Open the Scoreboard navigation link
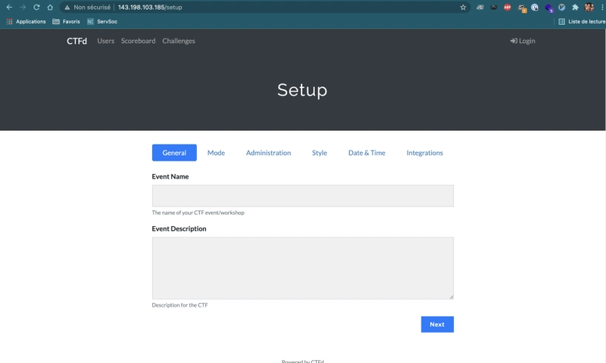The height and width of the screenshot is (363, 606). [x=138, y=41]
